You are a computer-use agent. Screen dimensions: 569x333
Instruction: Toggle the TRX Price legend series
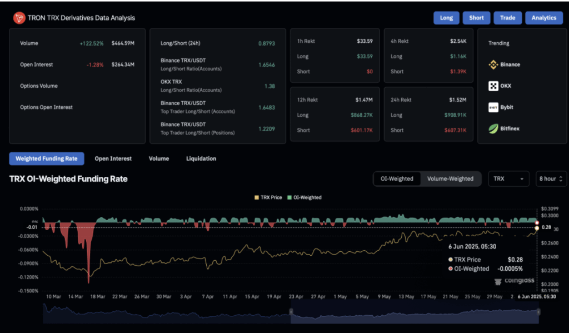[268, 197]
